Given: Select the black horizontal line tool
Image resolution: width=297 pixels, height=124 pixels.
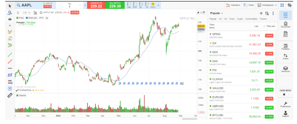Looking at the screenshot, I should click(10, 68).
